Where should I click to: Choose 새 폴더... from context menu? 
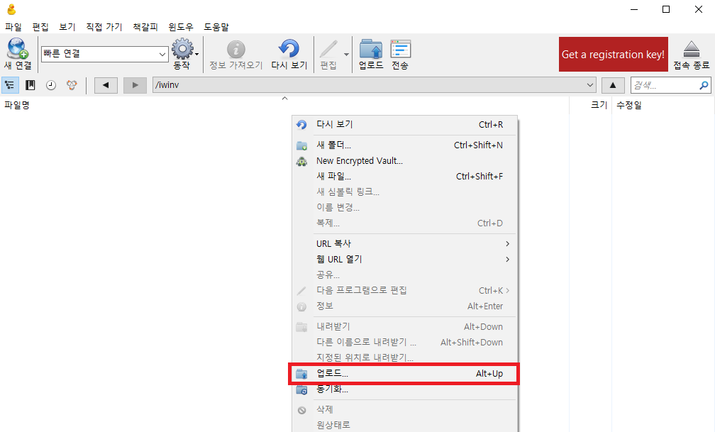pyautogui.click(x=404, y=145)
